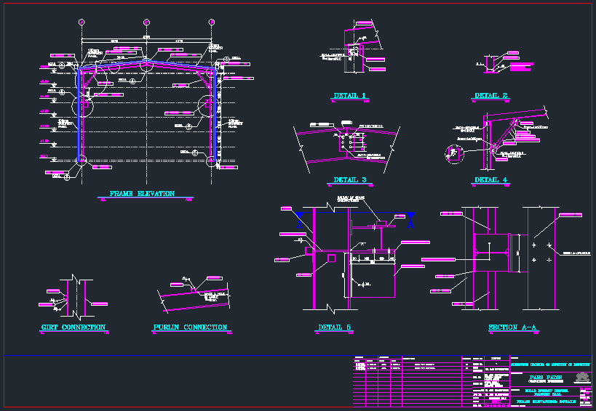Select the DETAIL 1 title label
Screen dimensions: 596x411
tap(349, 96)
